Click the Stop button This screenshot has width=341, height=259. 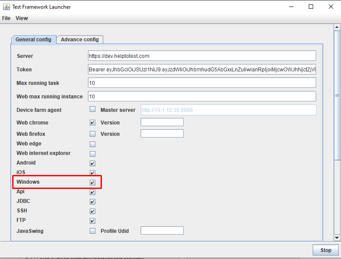tap(326, 250)
